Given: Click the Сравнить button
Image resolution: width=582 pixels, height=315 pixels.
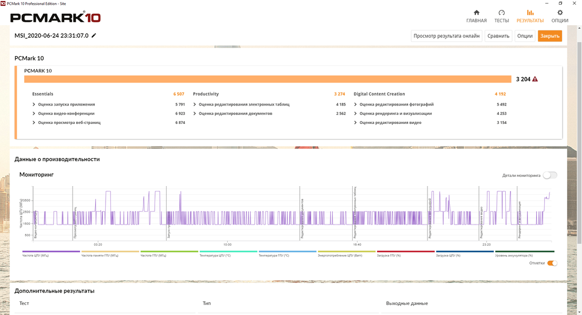Looking at the screenshot, I should 498,36.
